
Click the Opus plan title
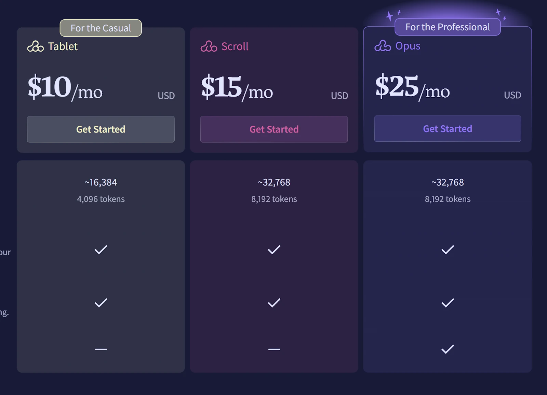pos(408,46)
